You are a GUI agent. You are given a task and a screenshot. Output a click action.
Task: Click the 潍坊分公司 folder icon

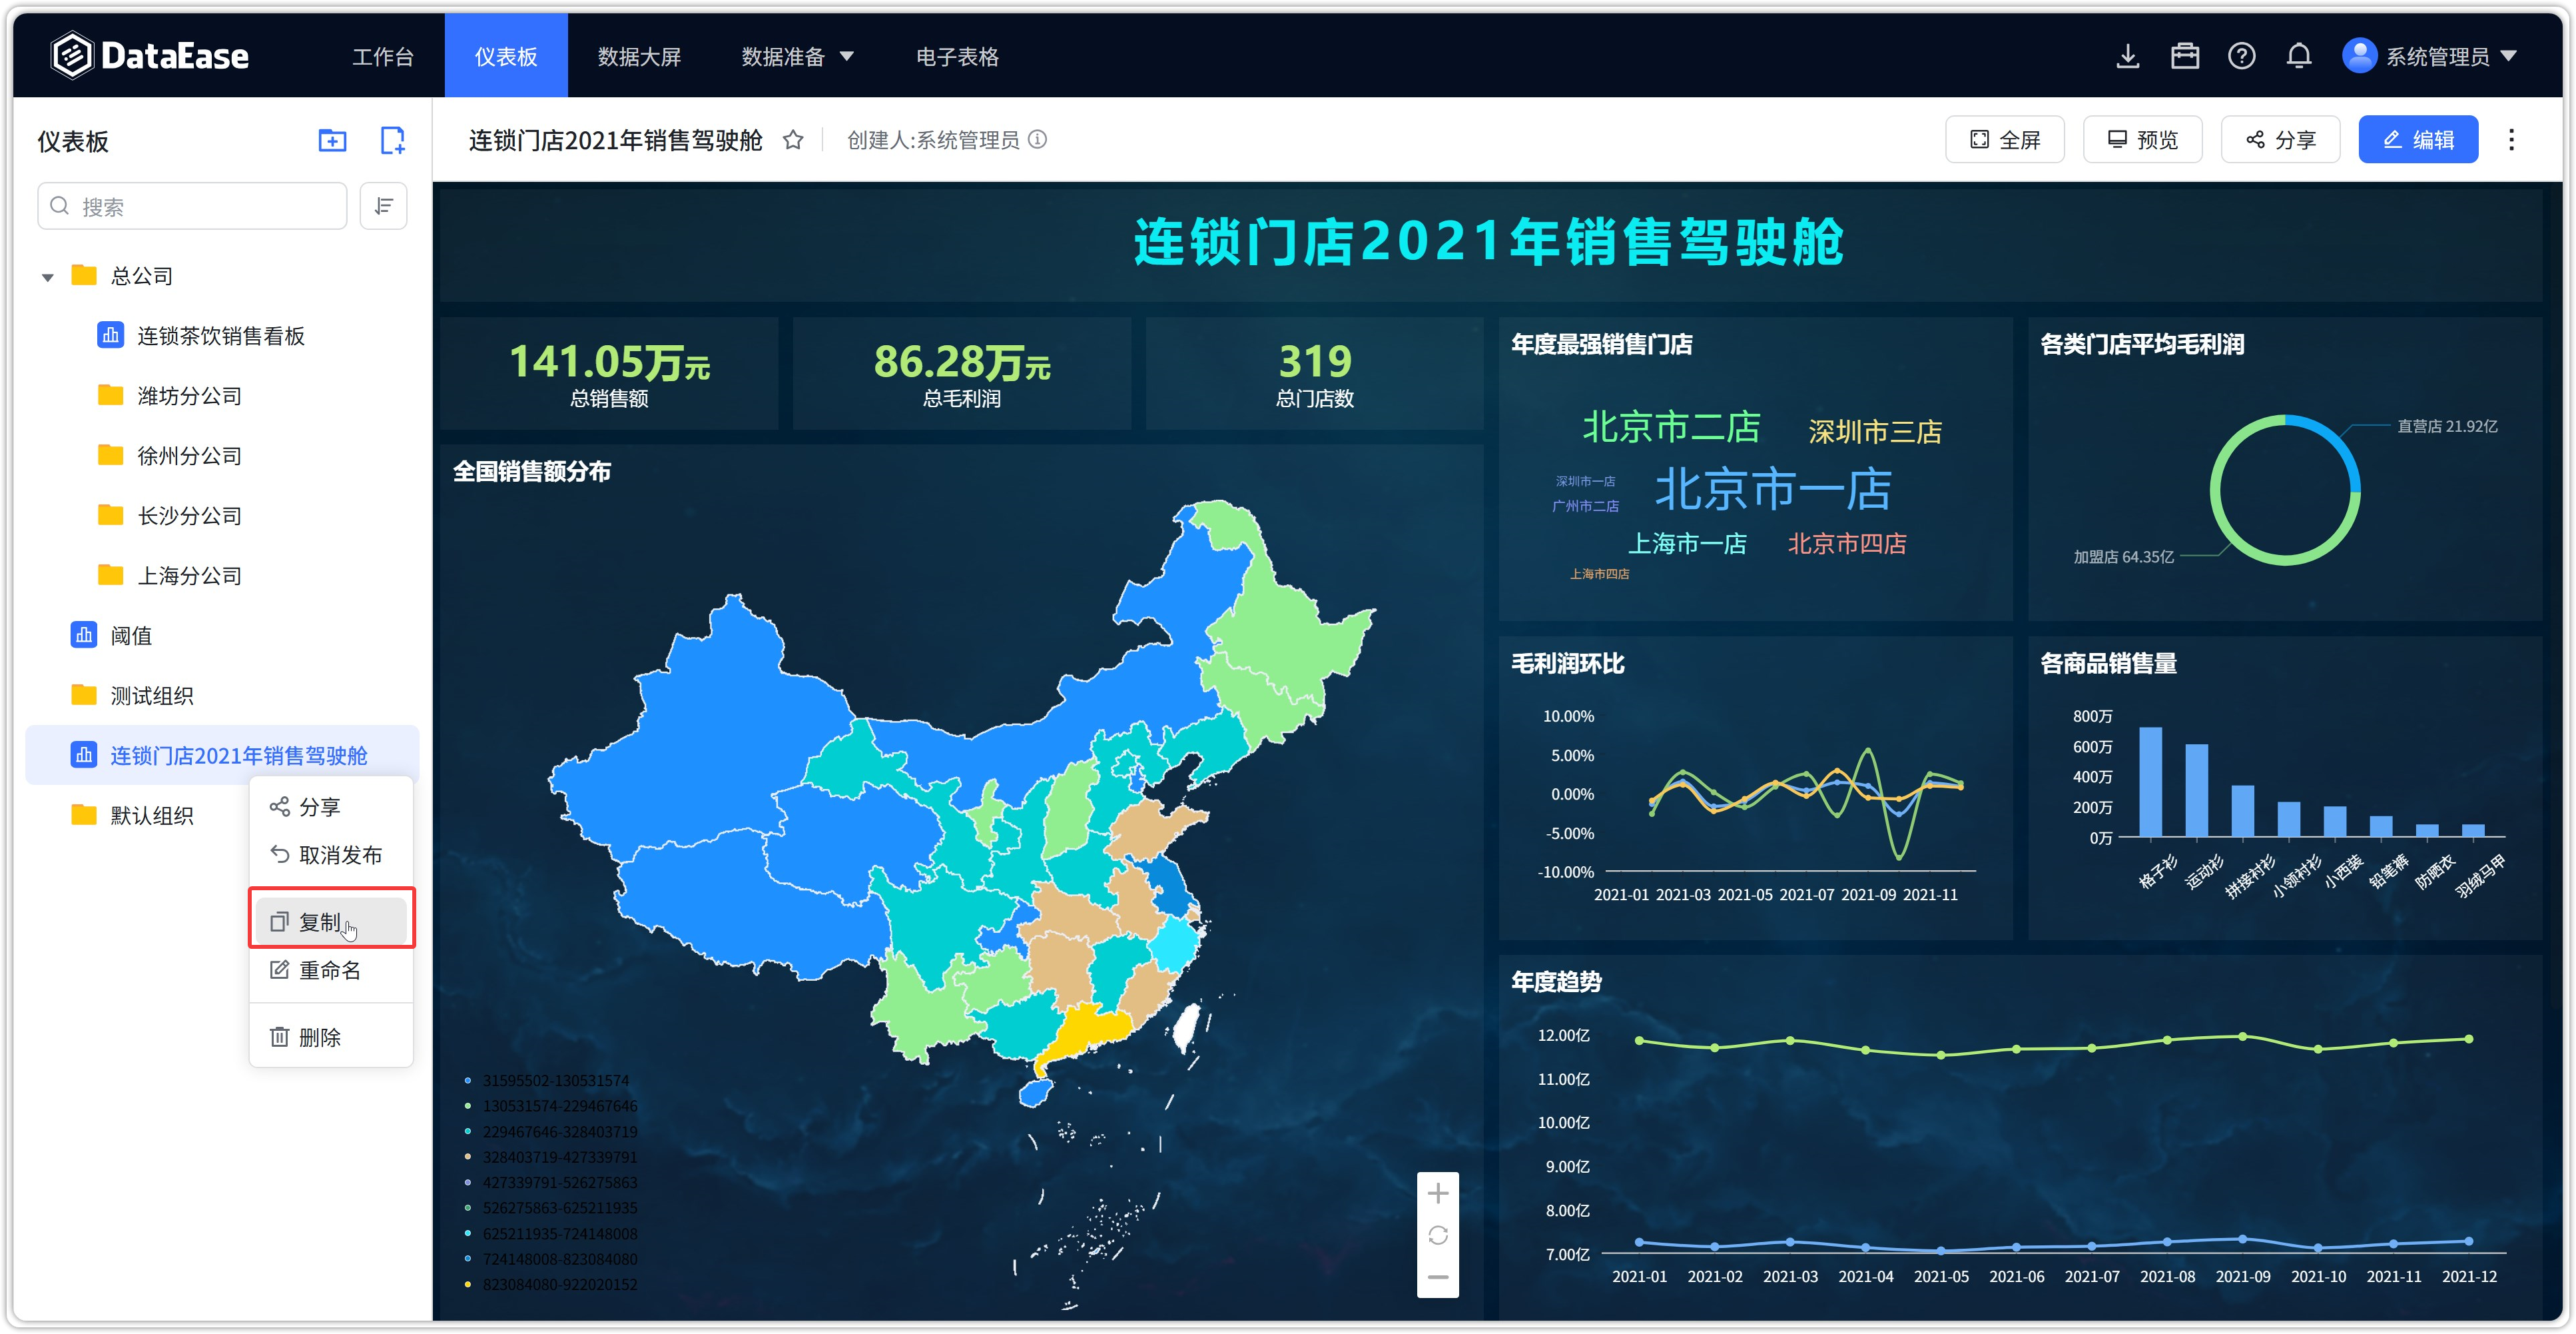tap(110, 395)
